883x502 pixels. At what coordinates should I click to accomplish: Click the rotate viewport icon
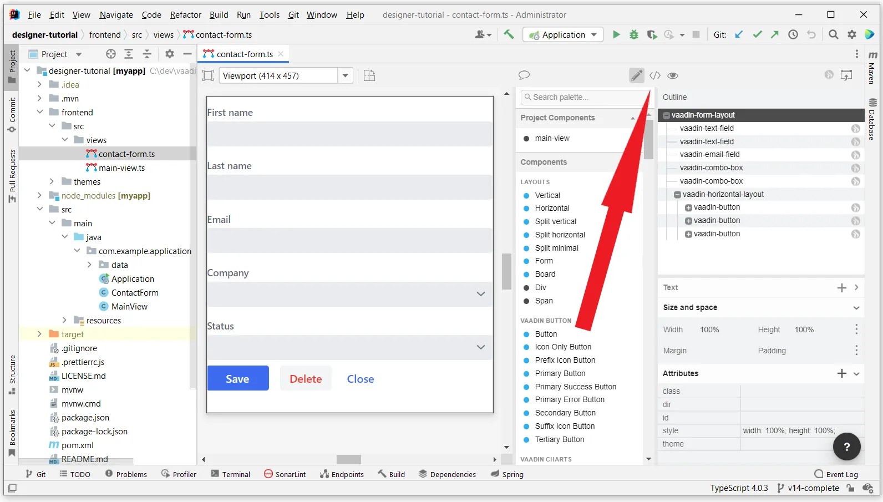tap(369, 75)
